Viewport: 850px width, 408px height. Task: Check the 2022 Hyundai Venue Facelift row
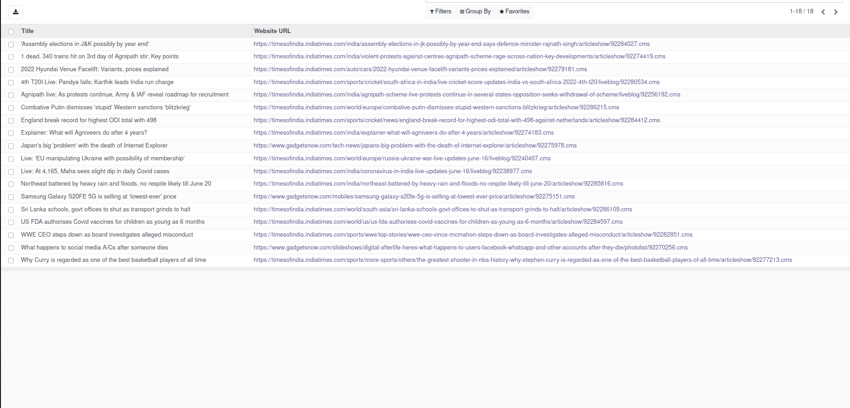11,70
